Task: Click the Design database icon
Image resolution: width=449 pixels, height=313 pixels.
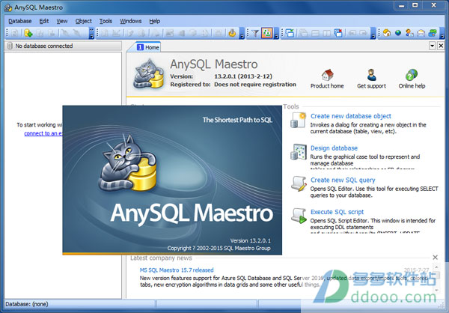Action: (x=298, y=152)
